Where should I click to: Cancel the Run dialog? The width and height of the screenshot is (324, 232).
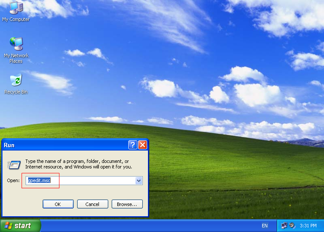pyautogui.click(x=92, y=204)
